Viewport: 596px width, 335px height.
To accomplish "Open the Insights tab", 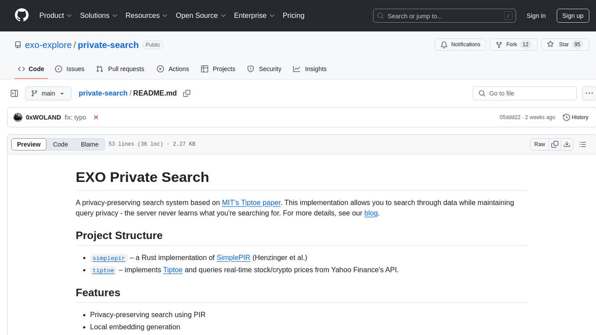I will pos(310,69).
